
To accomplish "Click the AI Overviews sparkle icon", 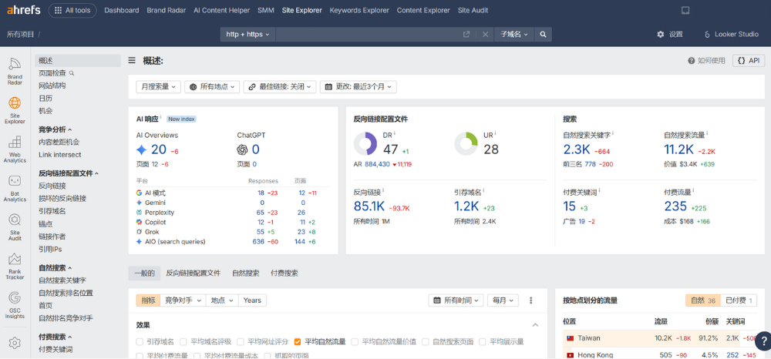I will tap(142, 149).
